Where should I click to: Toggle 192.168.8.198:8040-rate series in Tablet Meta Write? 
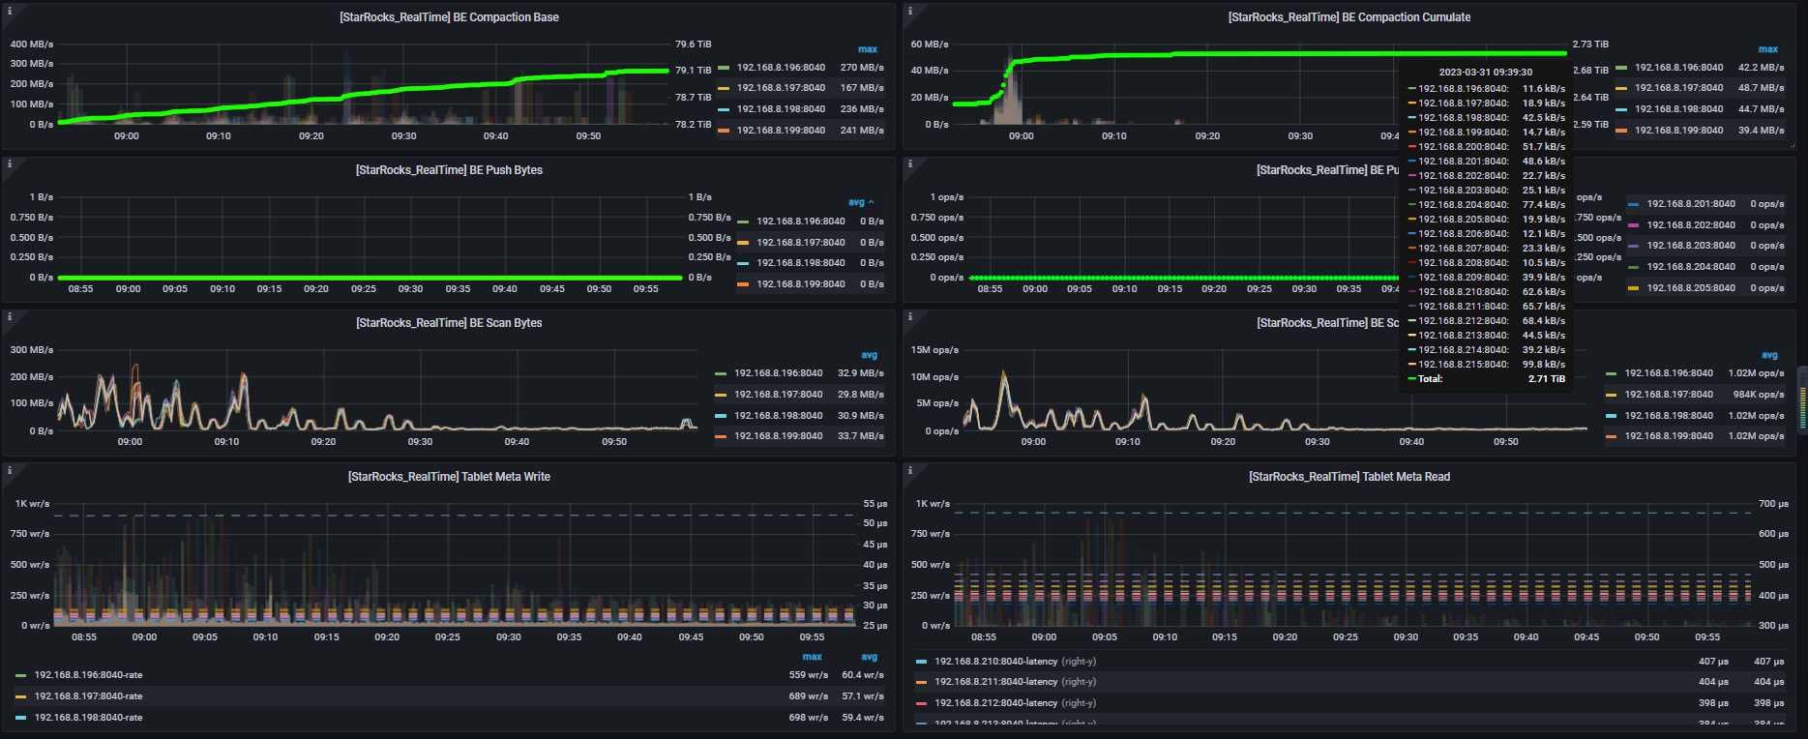[x=88, y=718]
